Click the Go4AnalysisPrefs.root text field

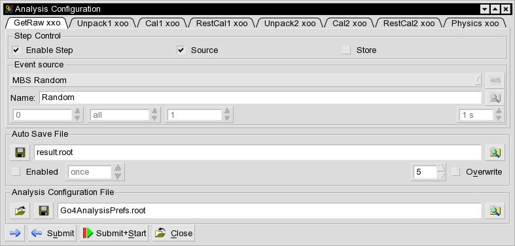pos(270,211)
